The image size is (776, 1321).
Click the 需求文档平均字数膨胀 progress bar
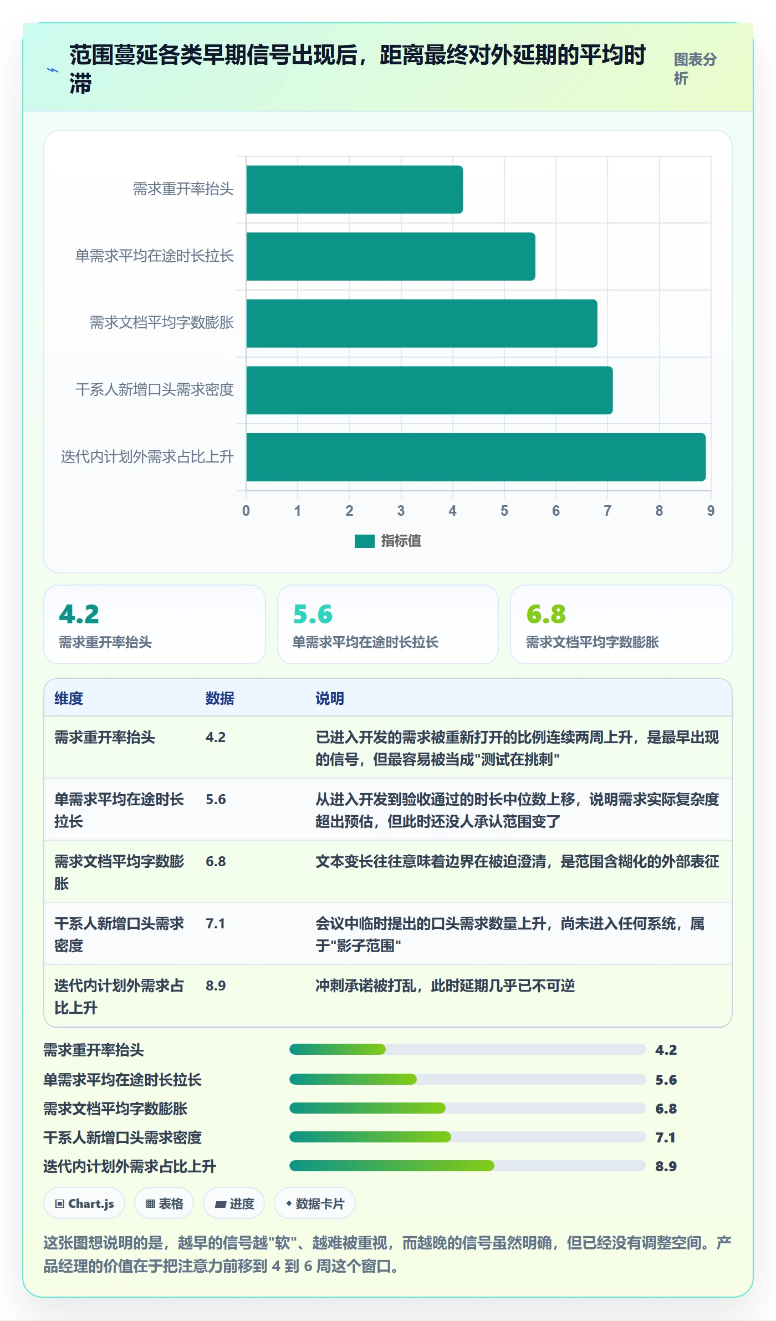pyautogui.click(x=467, y=1108)
